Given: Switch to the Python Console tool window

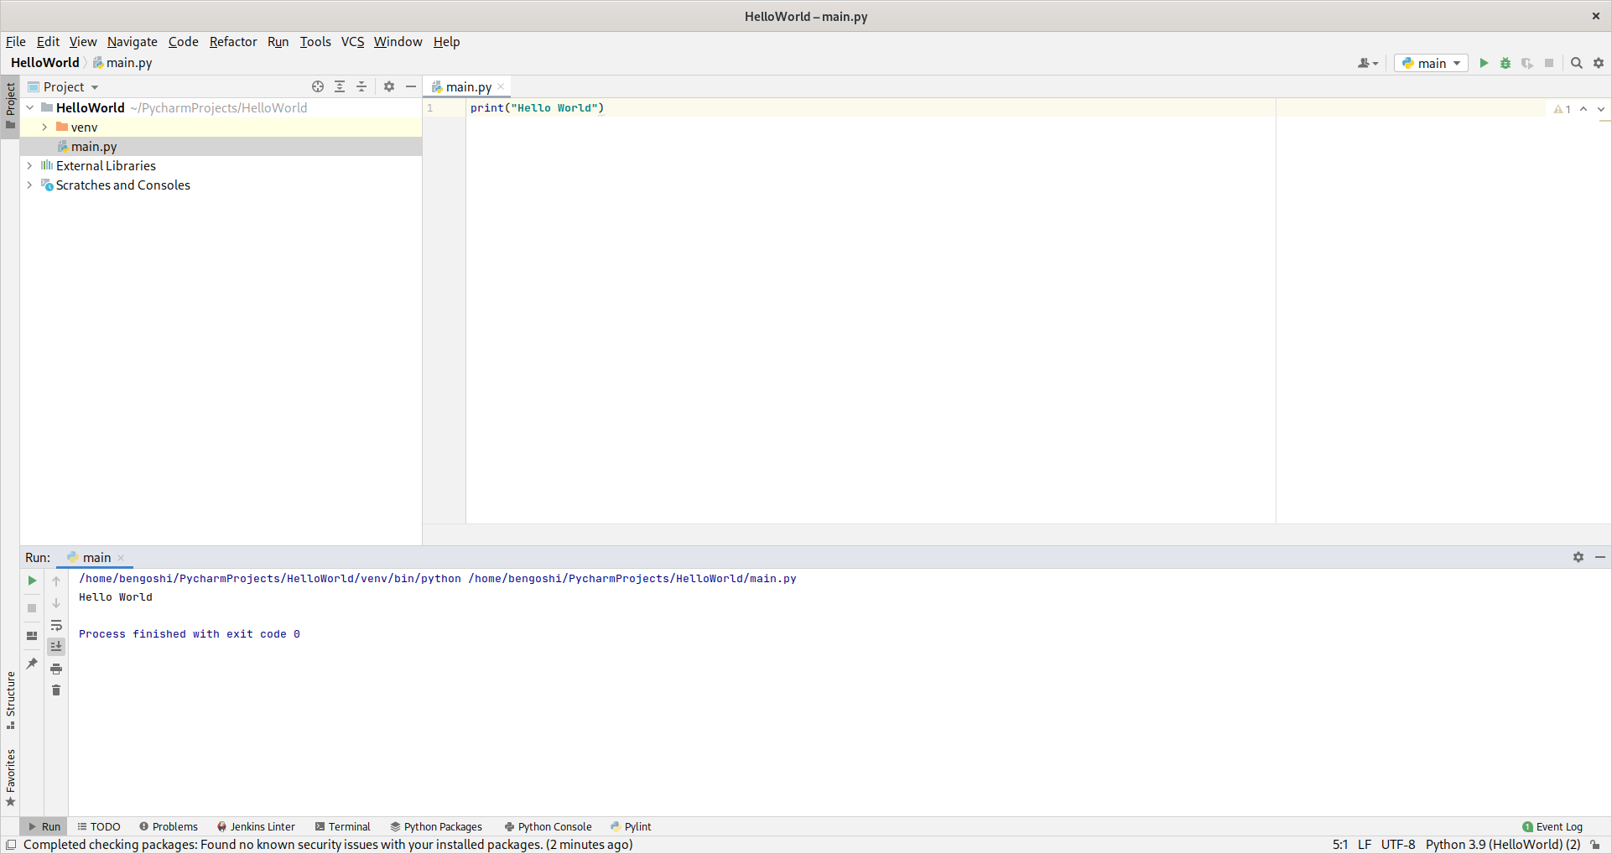Looking at the screenshot, I should click(x=548, y=826).
